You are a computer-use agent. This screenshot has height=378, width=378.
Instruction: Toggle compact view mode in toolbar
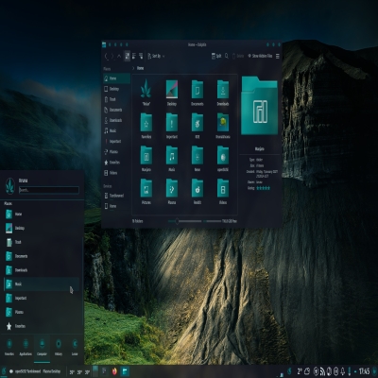pyautogui.click(x=134, y=56)
